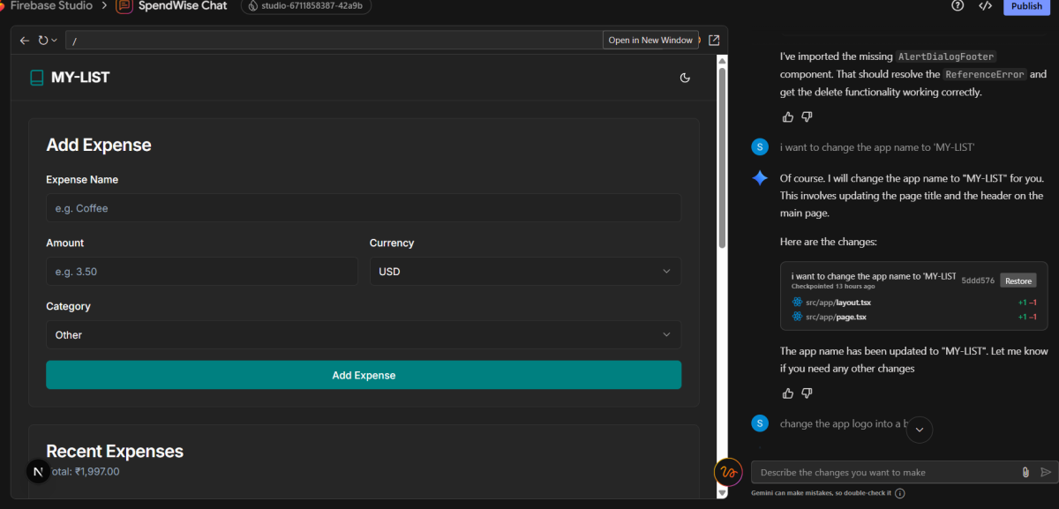
Task: Restore the 5ddd576 checkpoint
Action: tap(1018, 281)
